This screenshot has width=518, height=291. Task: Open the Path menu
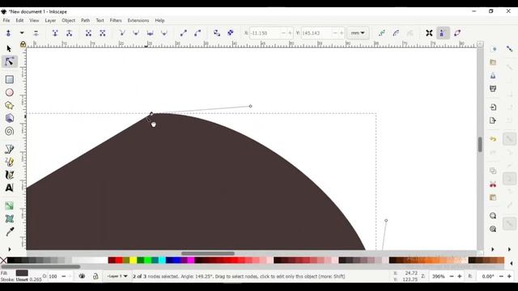[x=85, y=20]
